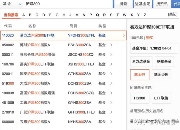
Task: Select letter W filter tab
Action: tap(124, 15)
